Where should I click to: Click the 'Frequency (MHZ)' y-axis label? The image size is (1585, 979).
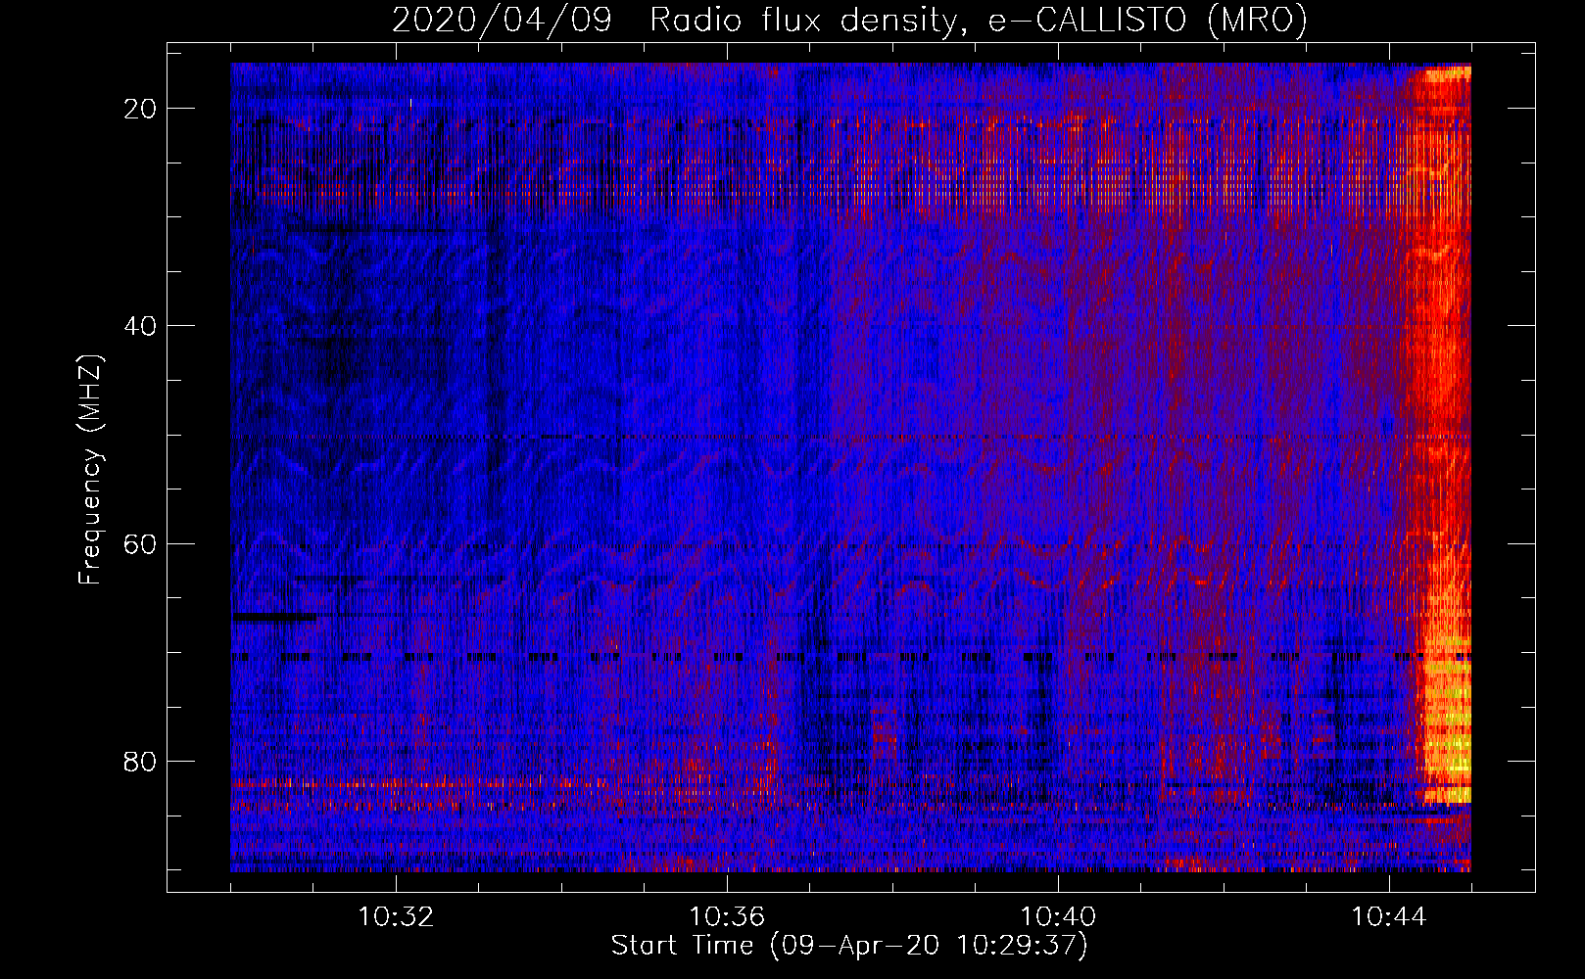pyautogui.click(x=90, y=470)
